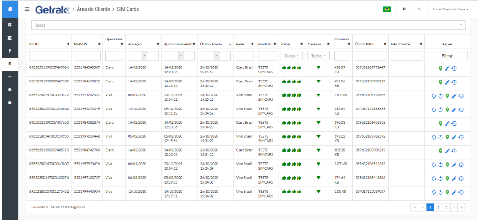Screen dimensions: 479x220
Task: Edit SIM with MSISDN 5531995073349
Action: 454,110
